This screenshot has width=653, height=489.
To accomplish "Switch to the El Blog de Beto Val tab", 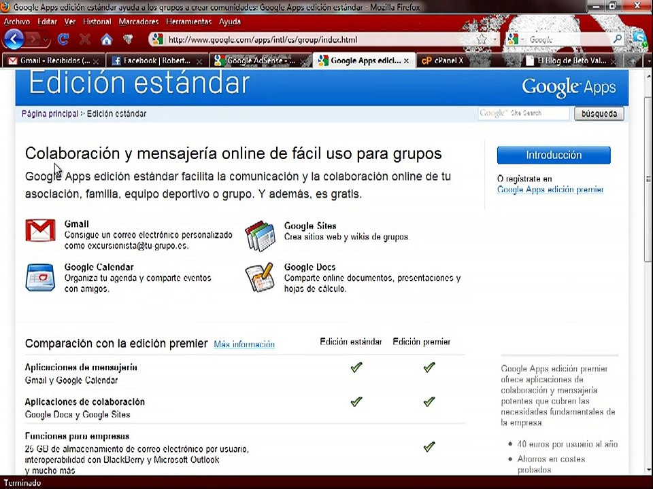I will [x=571, y=60].
